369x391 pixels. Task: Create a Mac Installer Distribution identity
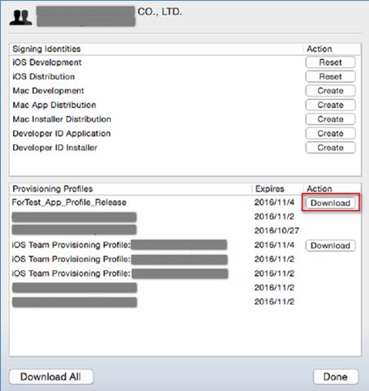tap(330, 119)
